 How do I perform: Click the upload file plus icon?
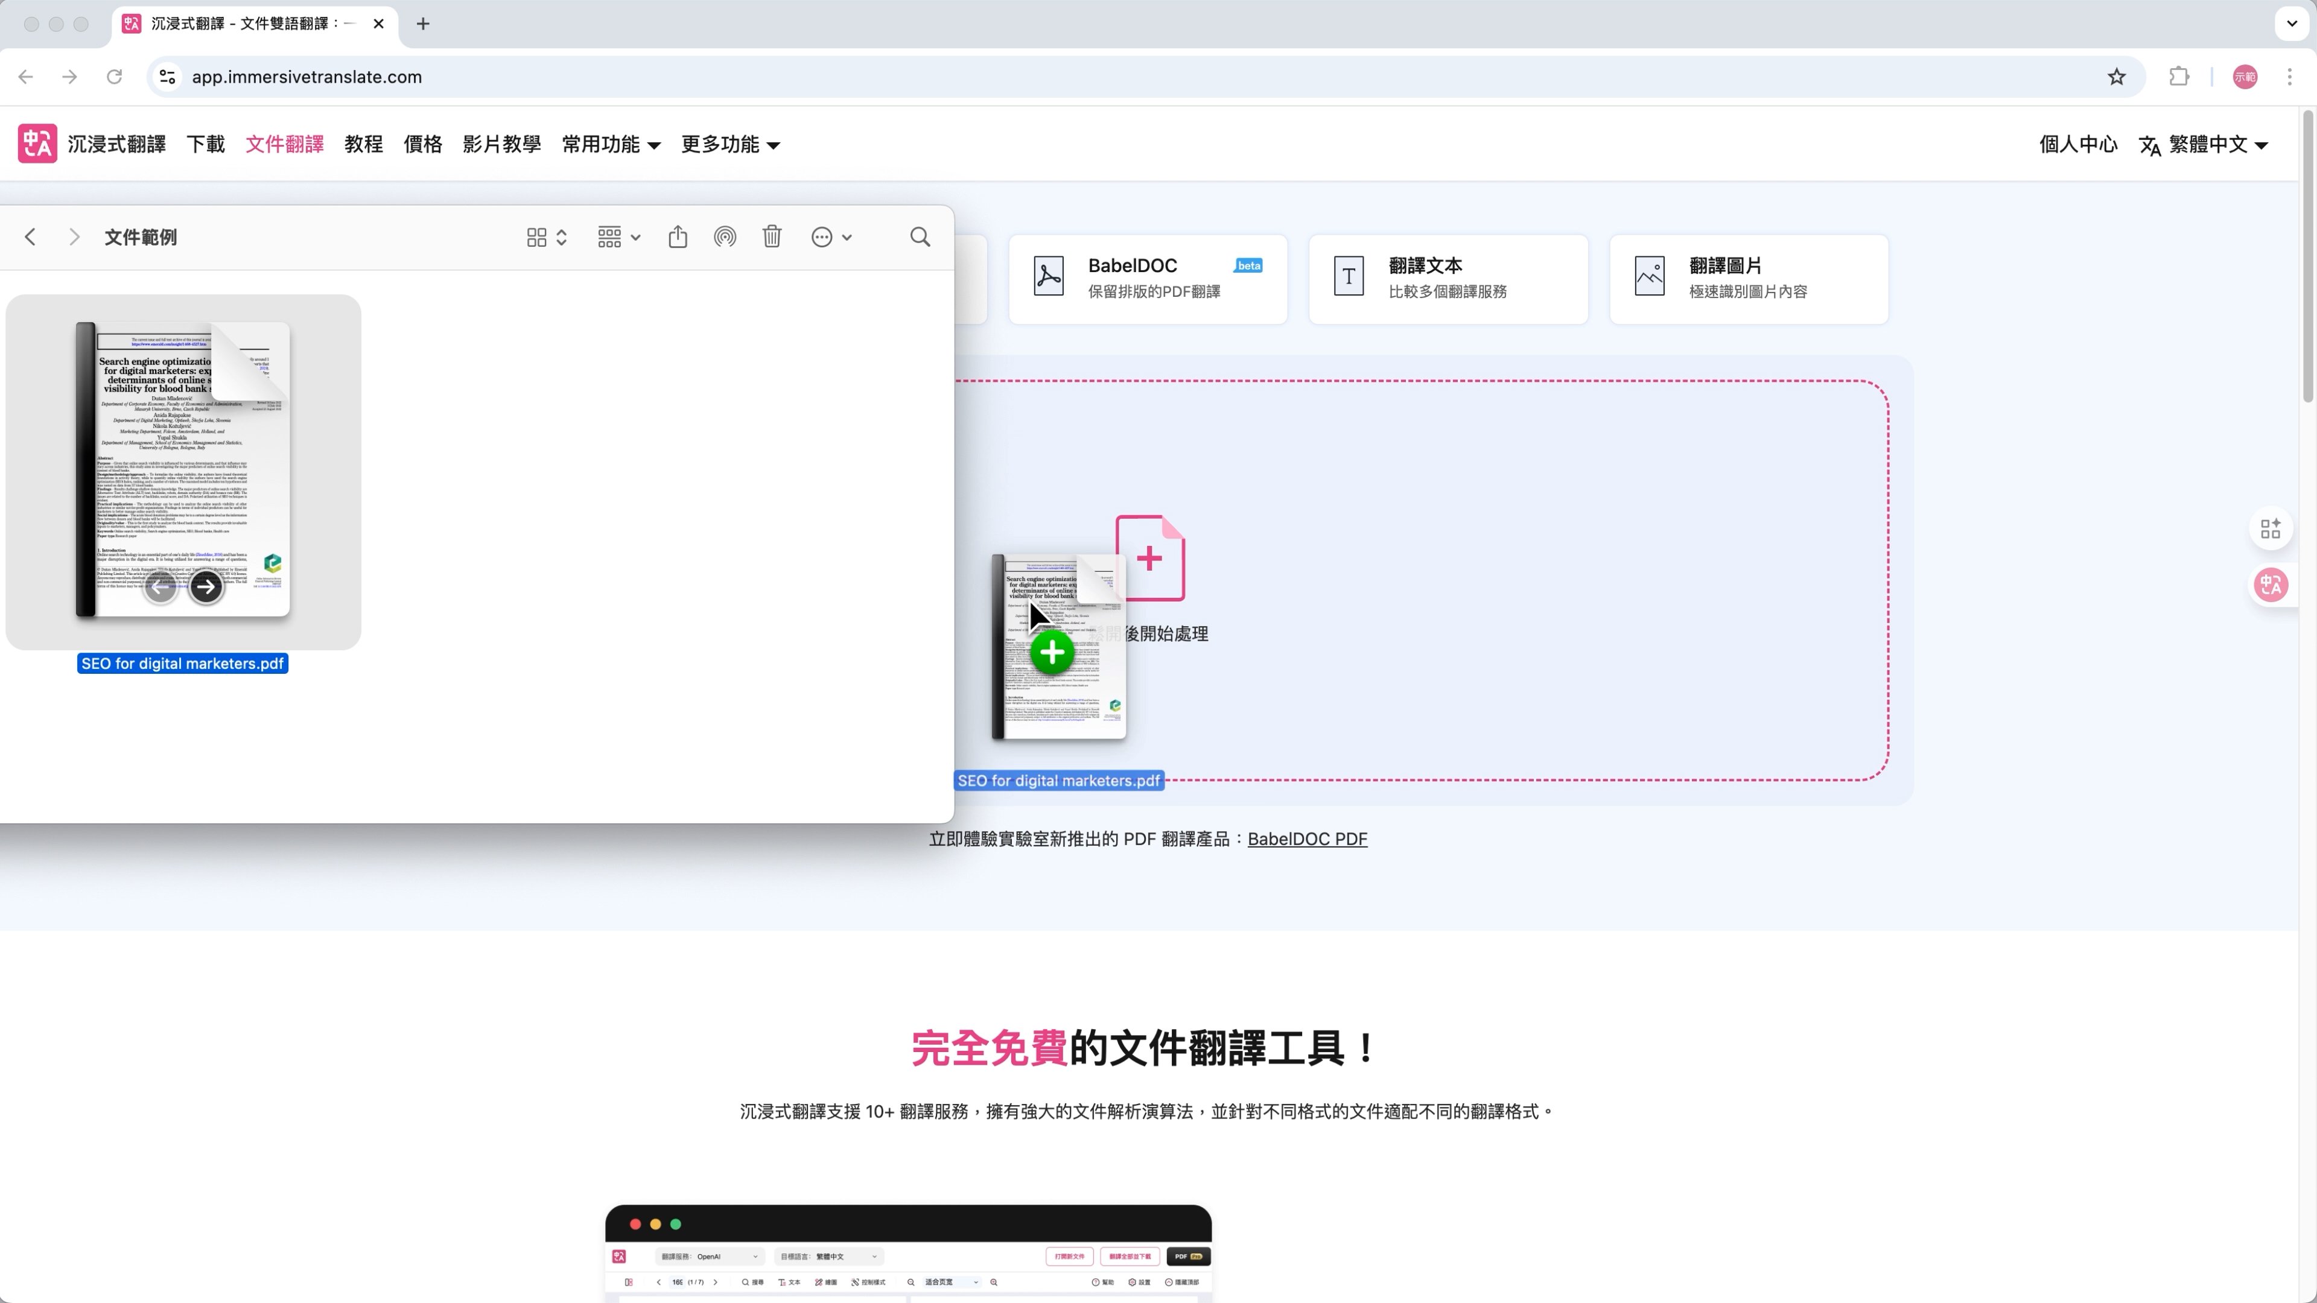click(x=1151, y=559)
